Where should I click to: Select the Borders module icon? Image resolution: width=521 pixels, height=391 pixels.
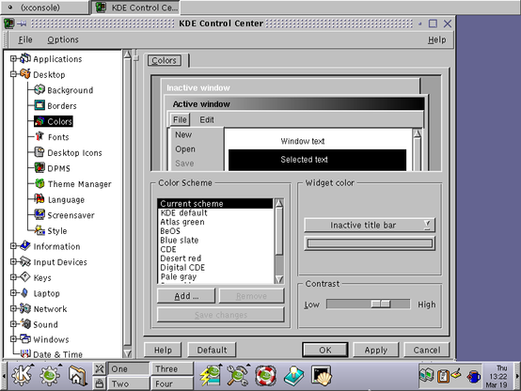(39, 105)
